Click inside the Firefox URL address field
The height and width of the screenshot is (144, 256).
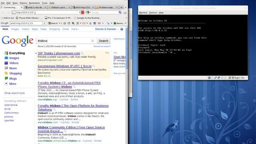pos(47,12)
